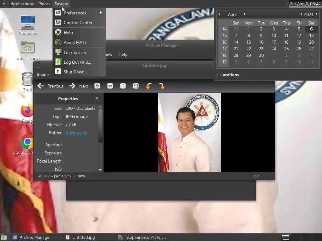Click the show desktop icon in taskbar
This screenshot has width=322, height=241.
pyautogui.click(x=4, y=237)
